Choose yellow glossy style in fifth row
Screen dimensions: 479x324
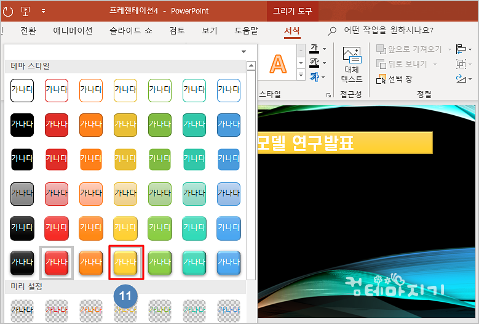click(x=125, y=229)
